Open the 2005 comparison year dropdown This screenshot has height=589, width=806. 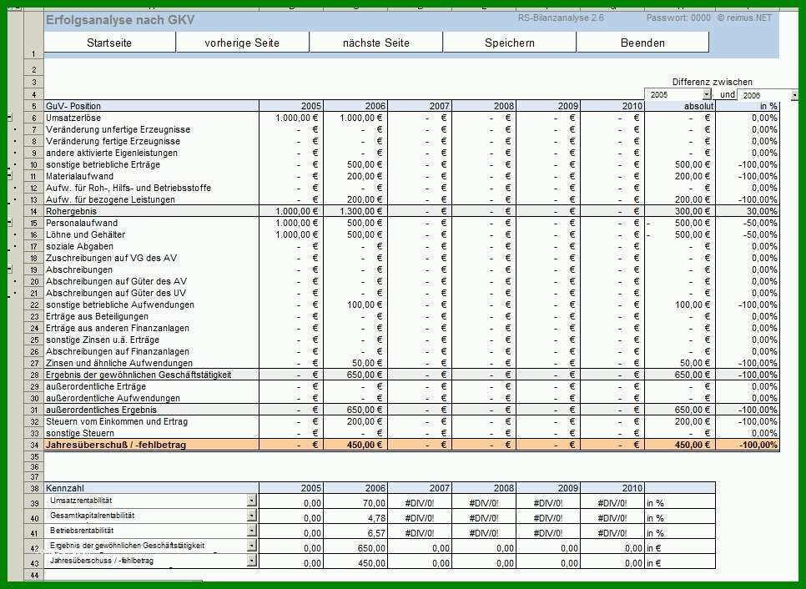(x=707, y=94)
